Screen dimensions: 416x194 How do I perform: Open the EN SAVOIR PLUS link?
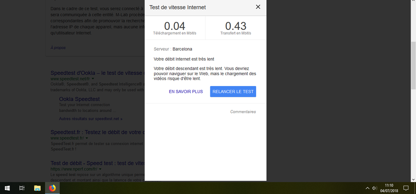pos(186,91)
